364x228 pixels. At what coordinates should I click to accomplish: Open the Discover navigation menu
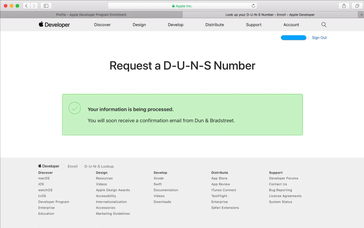[x=102, y=25]
